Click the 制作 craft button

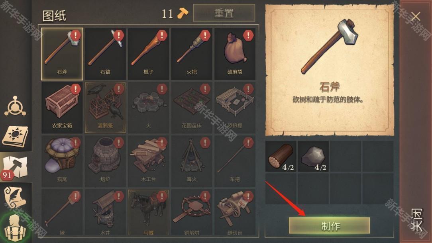click(329, 225)
